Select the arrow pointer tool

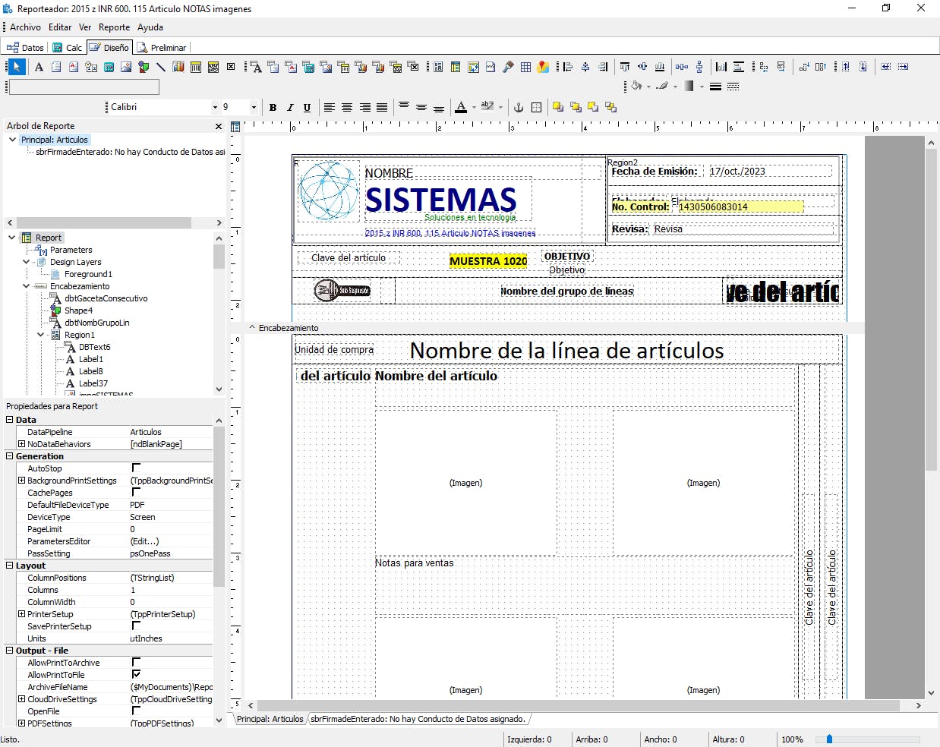[17, 67]
